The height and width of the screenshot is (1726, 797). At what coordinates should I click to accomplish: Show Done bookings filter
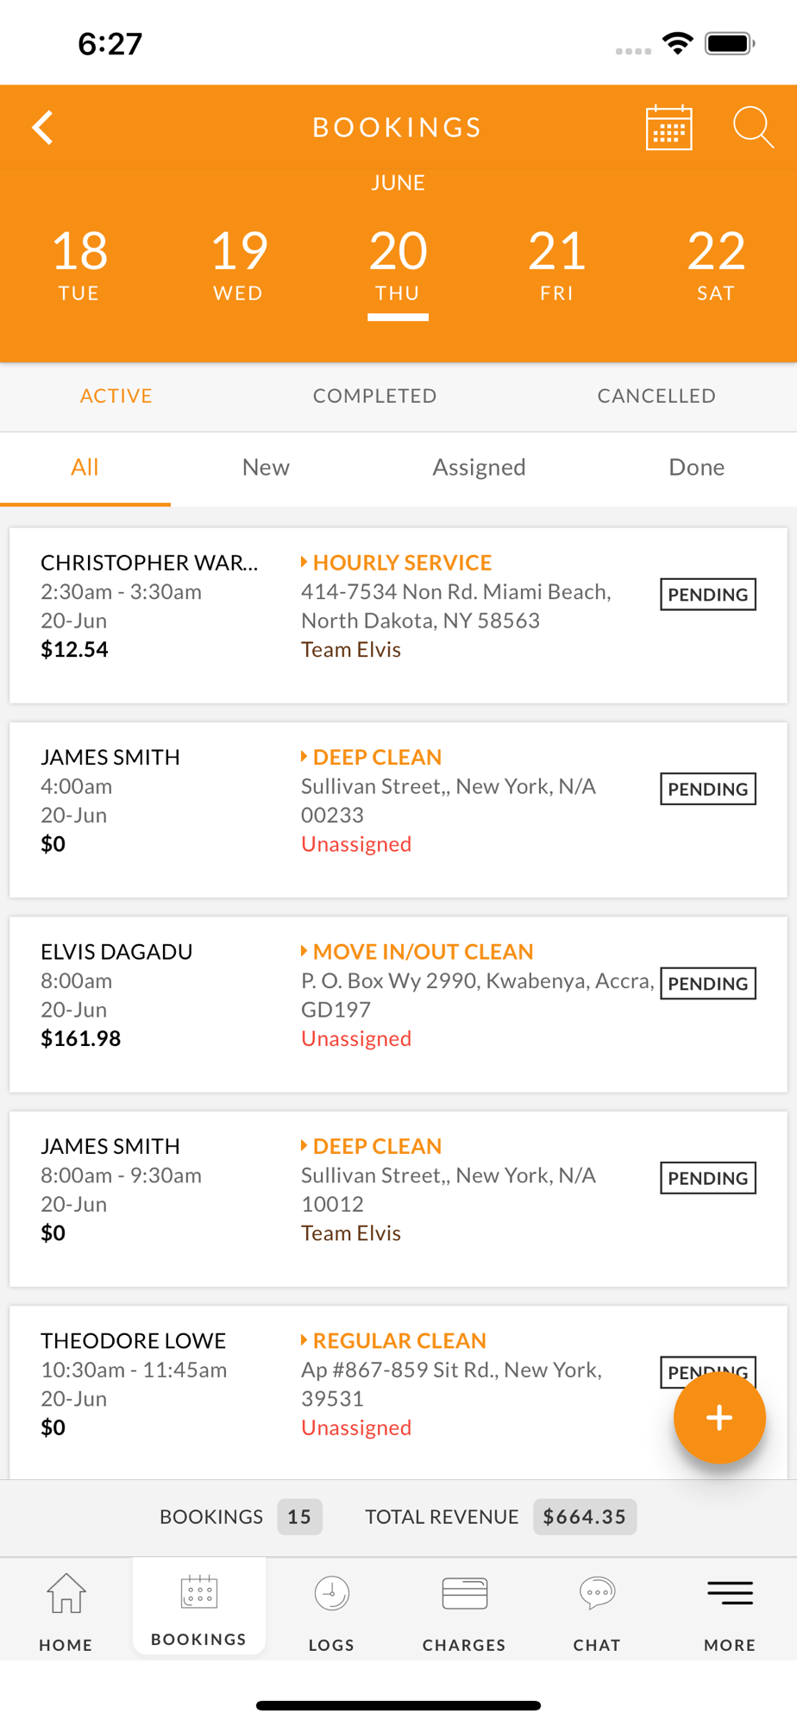[x=696, y=468]
